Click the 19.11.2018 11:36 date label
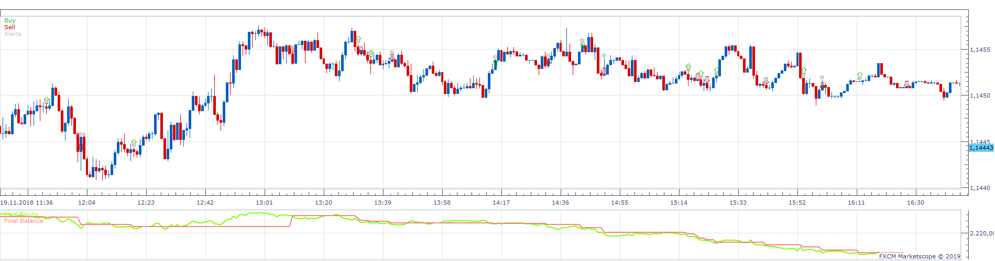The height and width of the screenshot is (261, 995). 26,203
